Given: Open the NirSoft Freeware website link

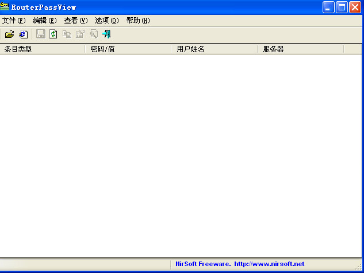Looking at the screenshot, I should [x=240, y=264].
